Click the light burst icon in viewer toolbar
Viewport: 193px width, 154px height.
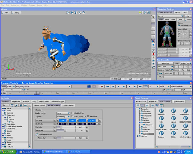(153, 63)
